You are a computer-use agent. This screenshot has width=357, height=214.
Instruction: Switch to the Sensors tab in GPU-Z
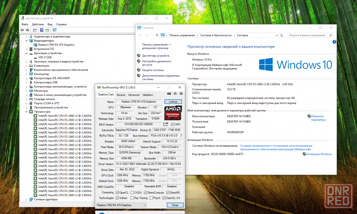pos(121,95)
